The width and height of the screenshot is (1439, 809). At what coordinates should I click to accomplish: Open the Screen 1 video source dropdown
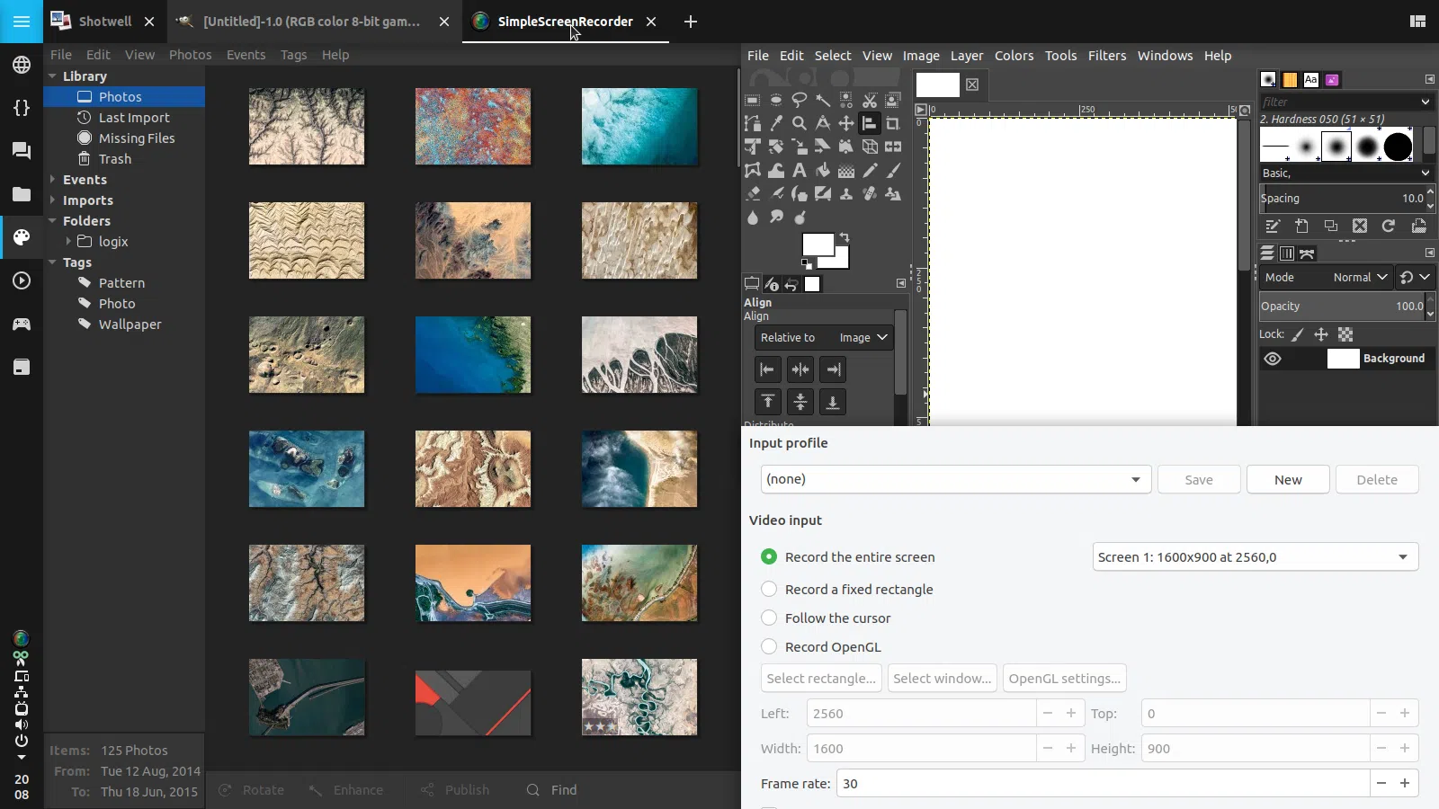click(x=1253, y=557)
